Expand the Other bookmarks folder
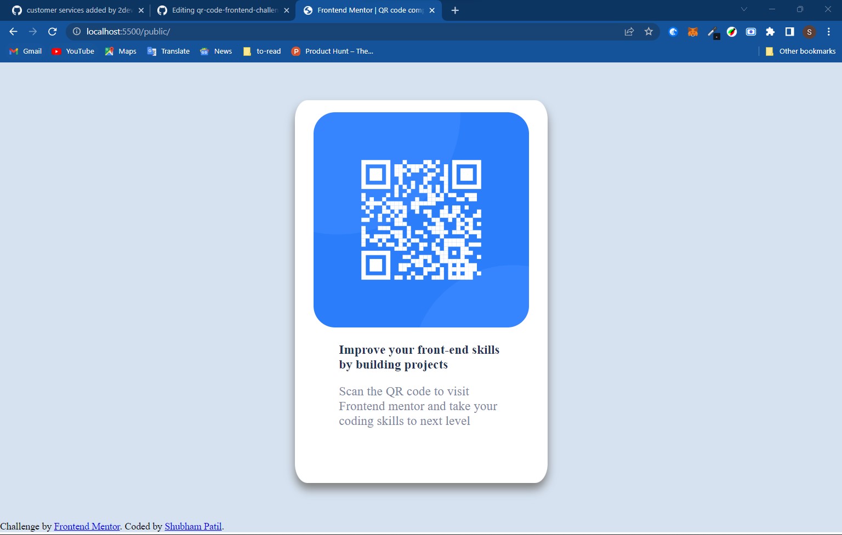Screen dimensions: 842x535 coord(800,51)
